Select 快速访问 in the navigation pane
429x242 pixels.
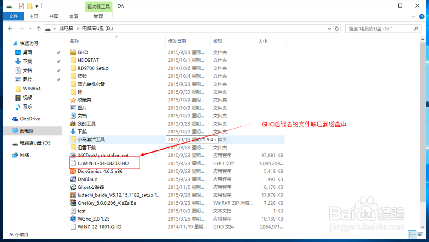click(29, 43)
